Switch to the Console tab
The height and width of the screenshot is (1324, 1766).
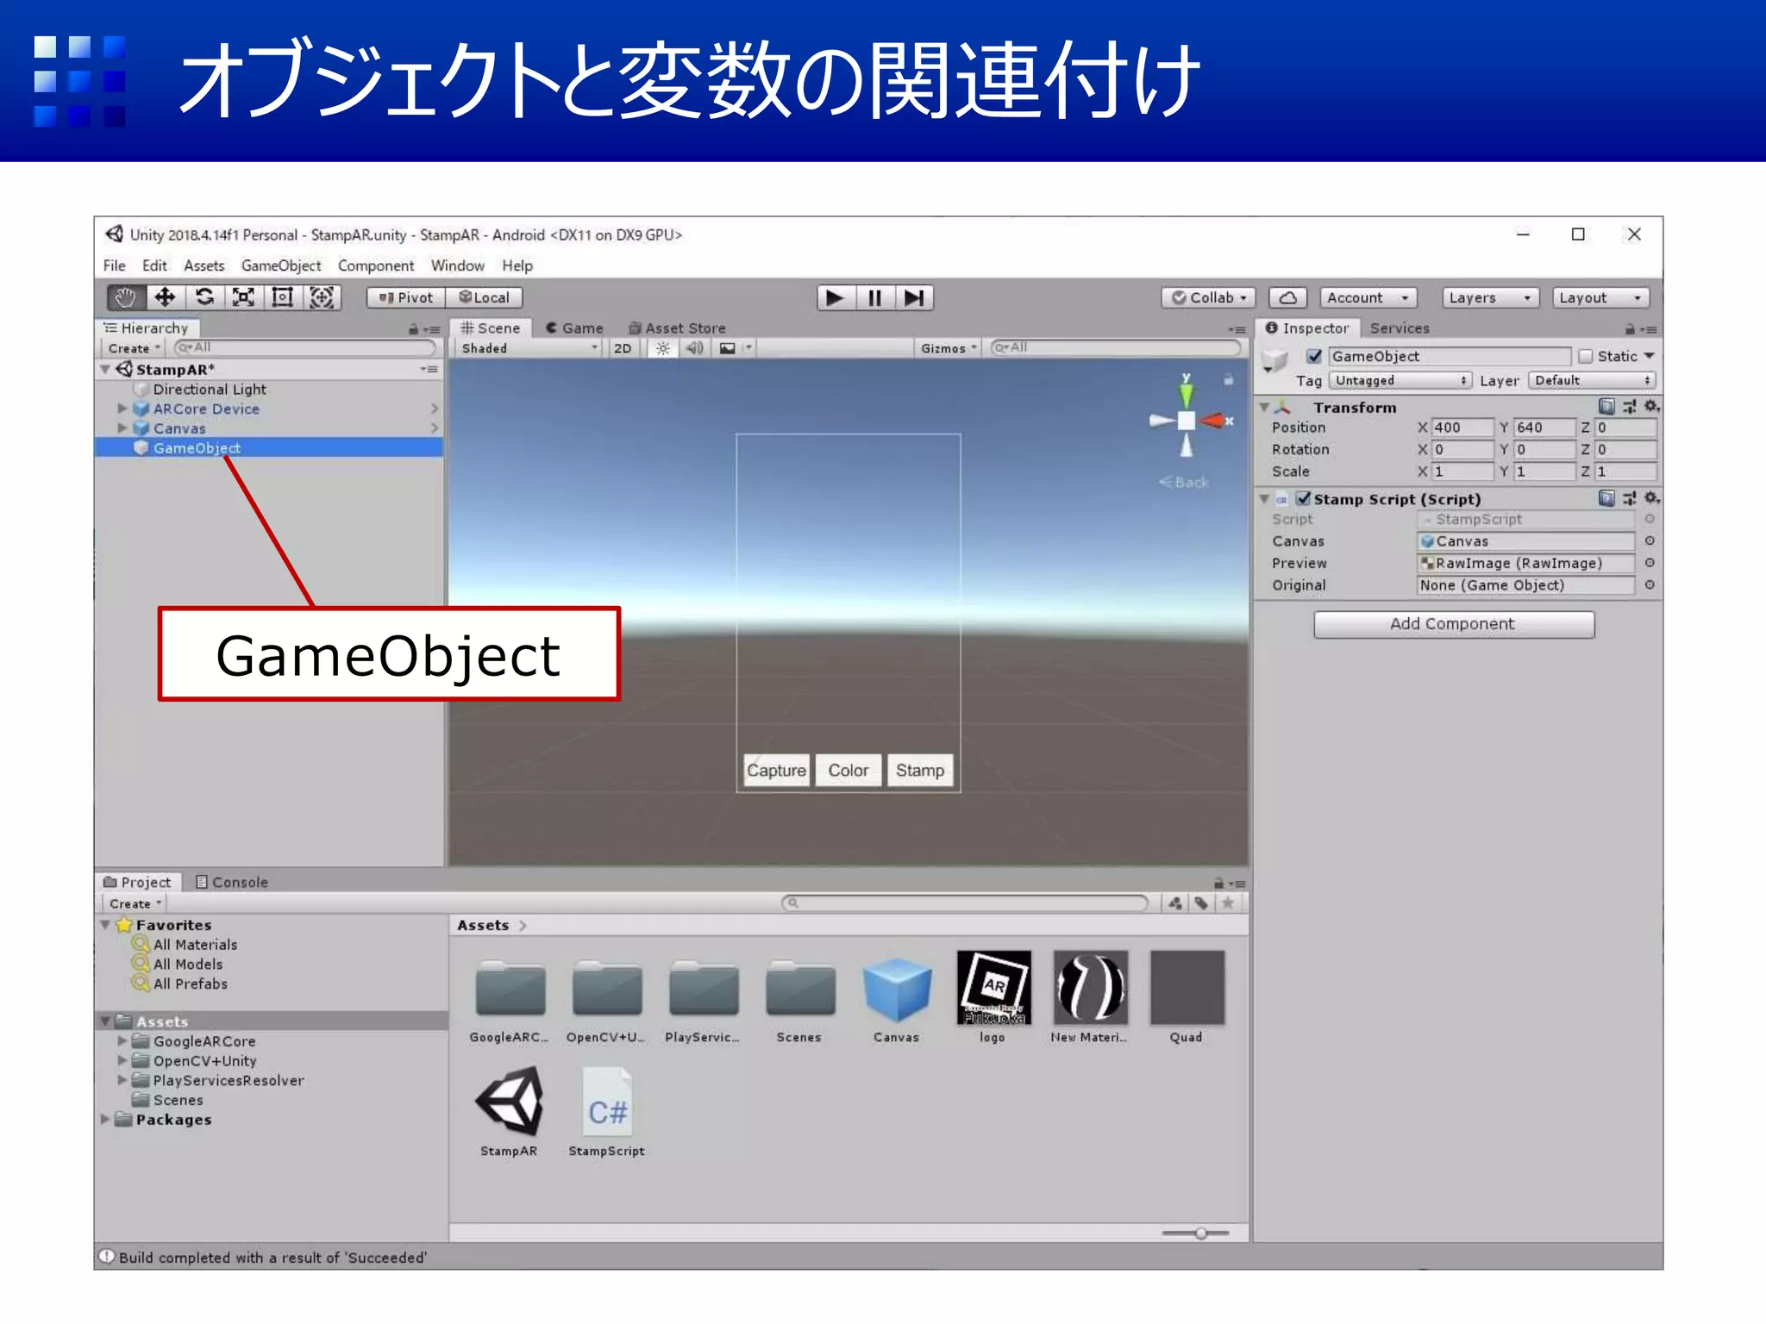(x=232, y=882)
